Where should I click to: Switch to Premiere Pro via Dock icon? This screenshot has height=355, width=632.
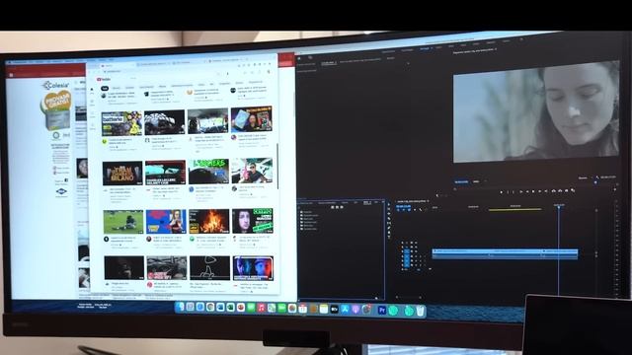pyautogui.click(x=382, y=311)
